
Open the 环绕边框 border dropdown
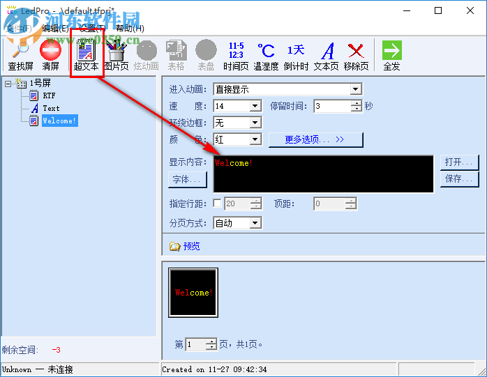coord(255,123)
